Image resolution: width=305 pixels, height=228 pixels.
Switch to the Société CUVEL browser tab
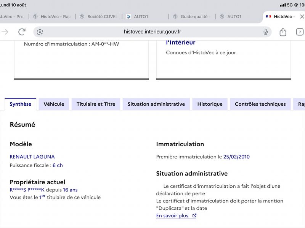(99, 17)
